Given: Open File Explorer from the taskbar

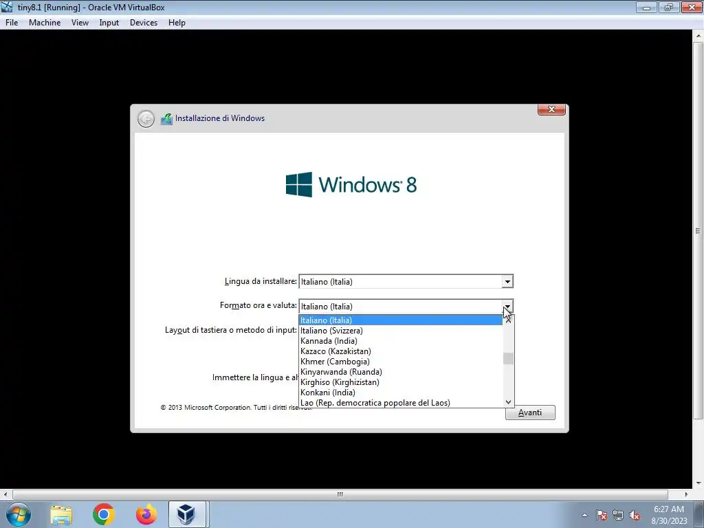Looking at the screenshot, I should [61, 515].
